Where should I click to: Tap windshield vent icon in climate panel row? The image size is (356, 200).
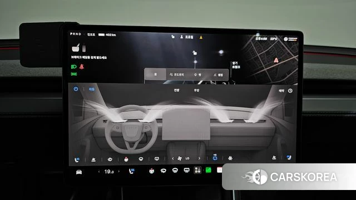pyautogui.click(x=110, y=159)
